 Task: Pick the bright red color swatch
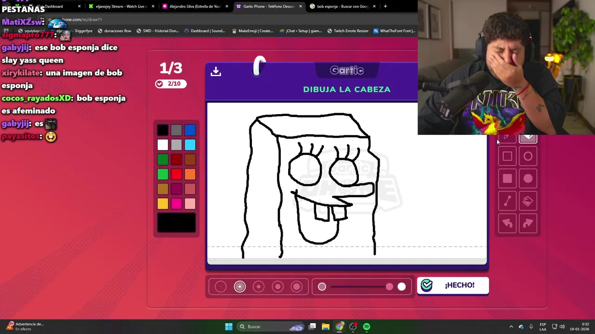[176, 174]
